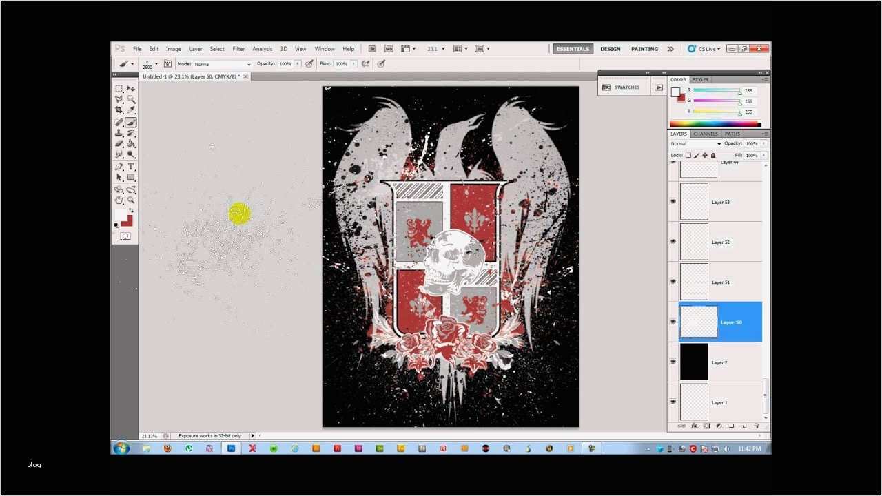This screenshot has height=496, width=882.
Task: Open the layer blend mode dropdown
Action: coord(695,143)
